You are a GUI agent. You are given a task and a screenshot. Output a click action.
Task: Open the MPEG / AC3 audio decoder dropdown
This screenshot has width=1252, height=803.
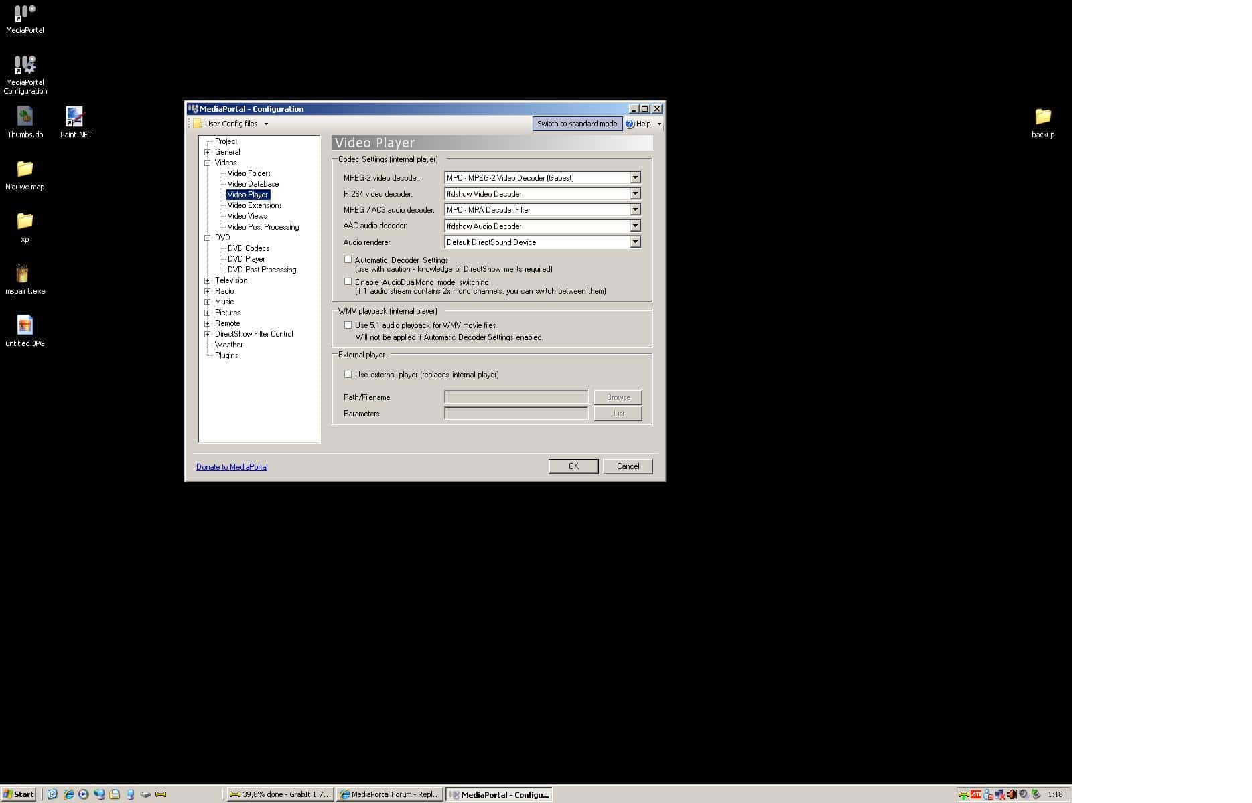click(635, 210)
